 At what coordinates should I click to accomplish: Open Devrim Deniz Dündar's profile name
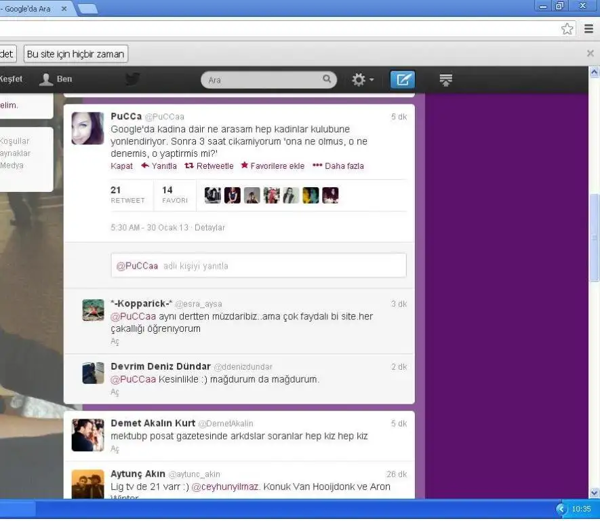point(161,366)
